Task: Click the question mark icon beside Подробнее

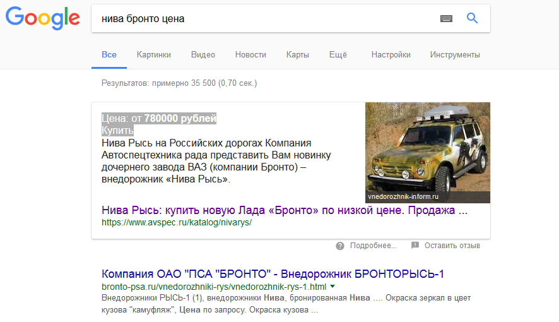Action: [340, 246]
